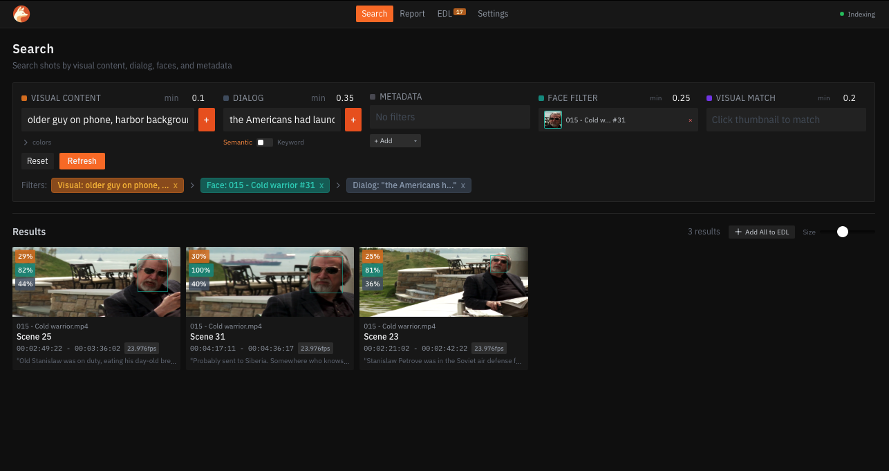Toggle the teal FACE FILTER panel indicator
Viewport: 889px width, 471px height.
click(x=539, y=98)
